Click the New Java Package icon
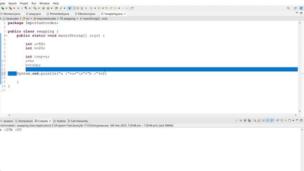Screen dimensions: 304x171 click(x=43, y=8)
